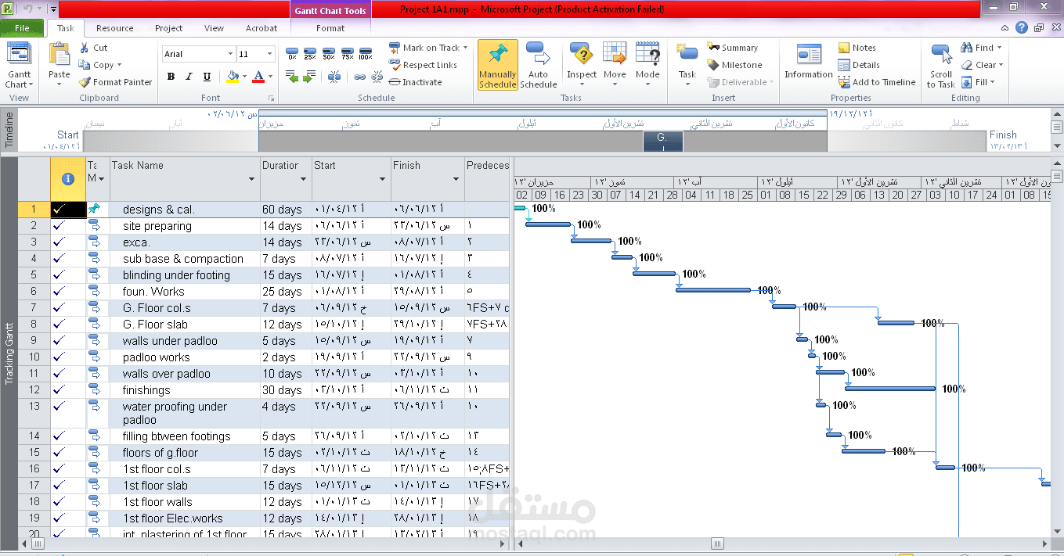This screenshot has width=1064, height=556.
Task: Open the background fill color bucket
Action: pos(232,77)
